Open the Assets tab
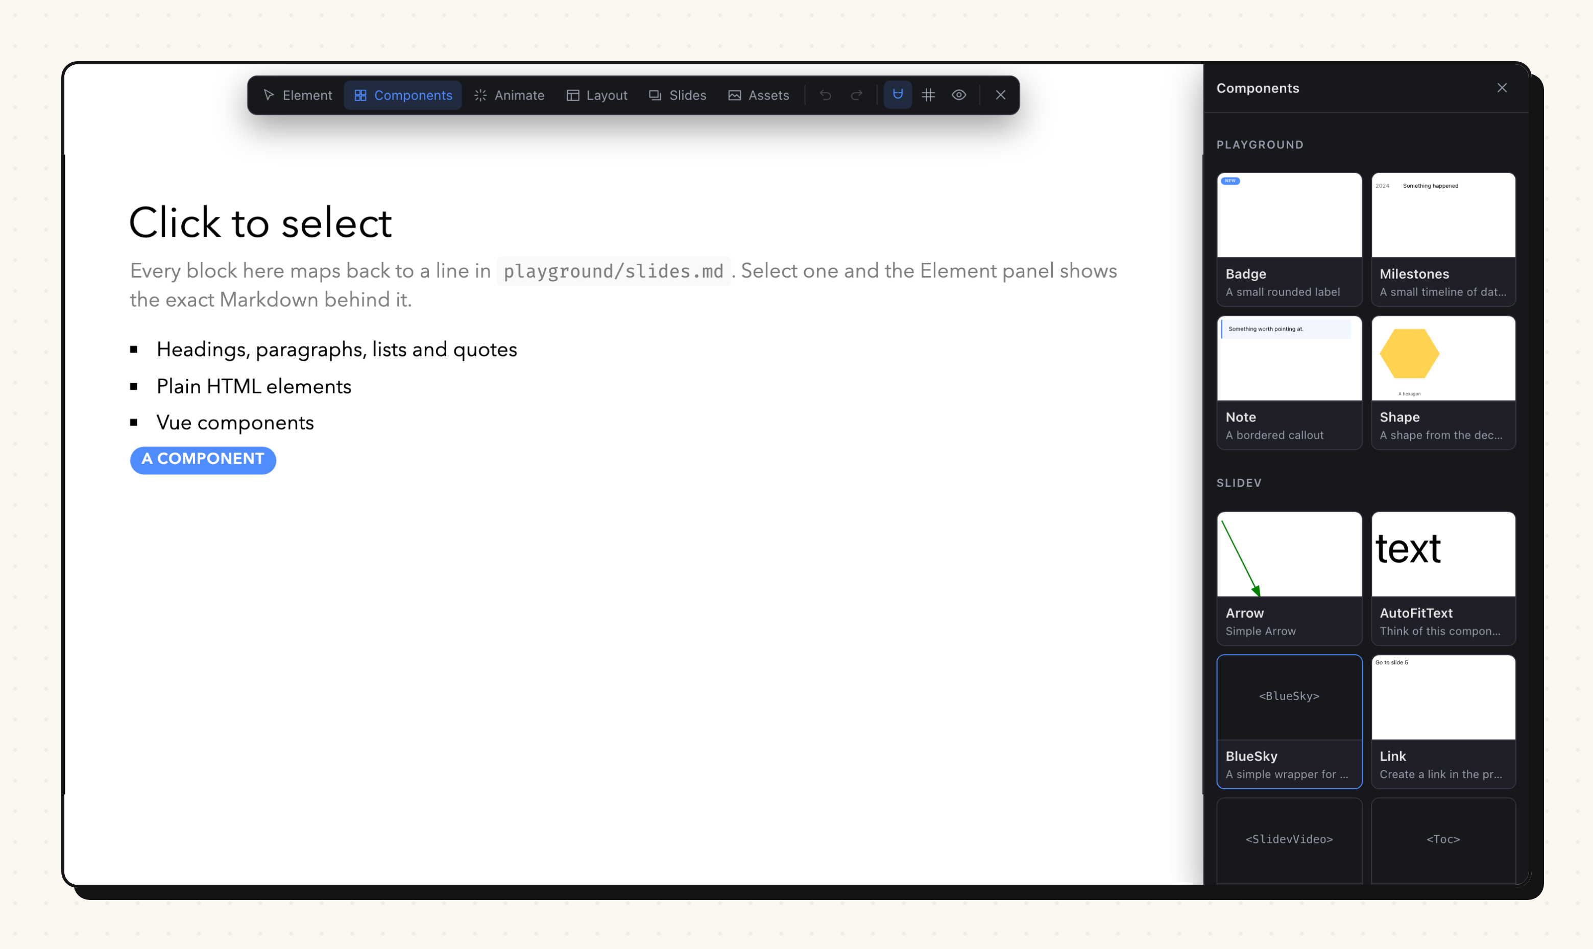Viewport: 1593px width, 949px height. (759, 95)
